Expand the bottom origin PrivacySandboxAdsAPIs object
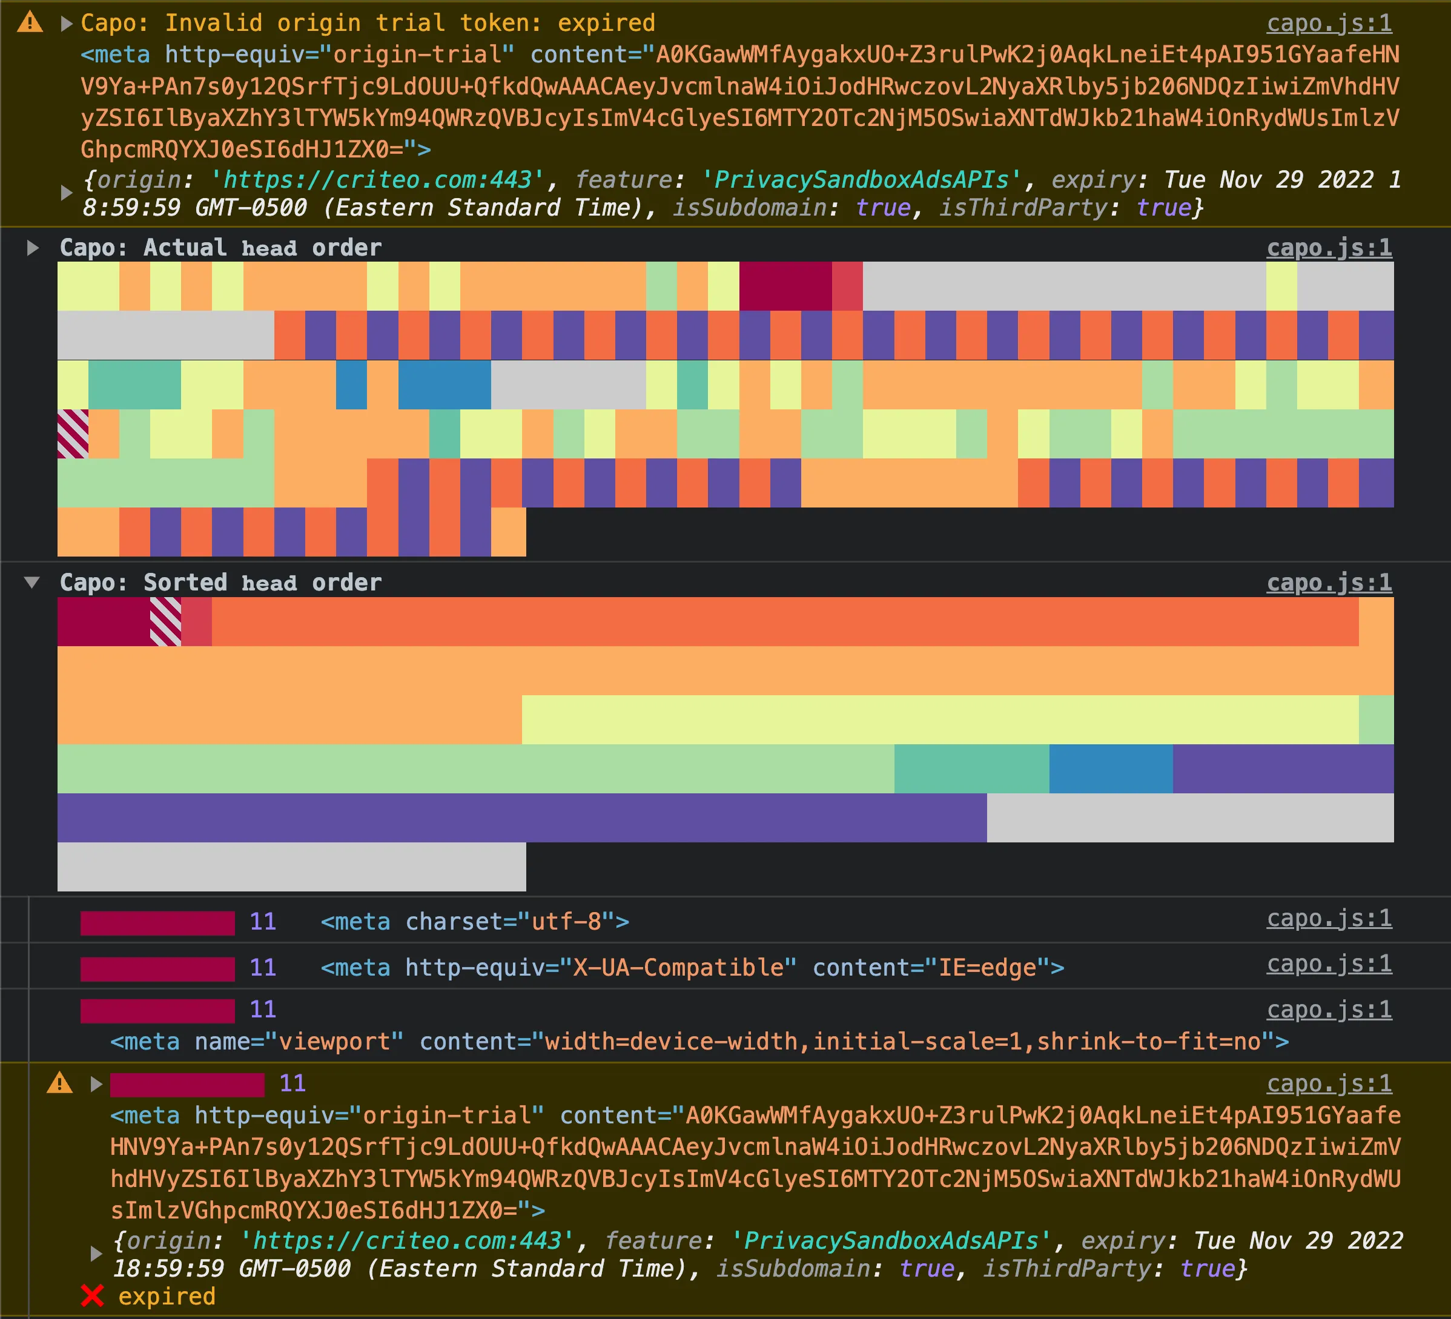This screenshot has height=1319, width=1451. tap(97, 1254)
